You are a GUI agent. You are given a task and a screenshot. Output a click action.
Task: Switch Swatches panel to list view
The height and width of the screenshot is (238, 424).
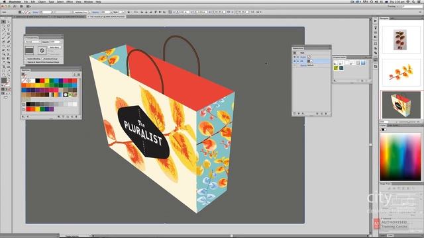74,75
